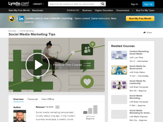Image resolution: width=163 pixels, height=122 pixels.
Task: Click the Sign In link
Action: point(134,4)
